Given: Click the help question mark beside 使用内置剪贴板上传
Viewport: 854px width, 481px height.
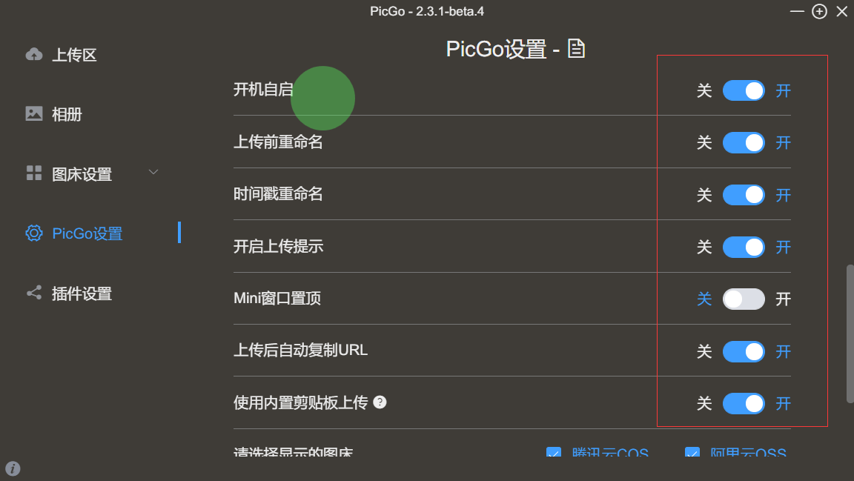Looking at the screenshot, I should [380, 402].
